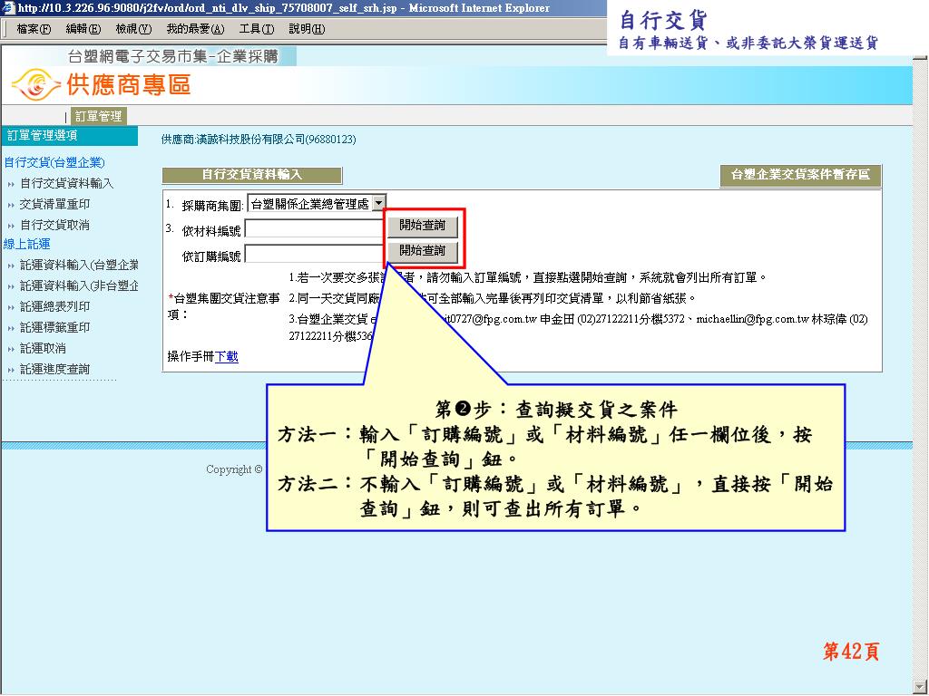
Task: Select 託運進度查詢 in sidebar
Action: point(54,370)
